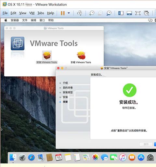Screen dimensions: 156x167
Task: Launch Safari from the Dock
Action: [x=32, y=157]
